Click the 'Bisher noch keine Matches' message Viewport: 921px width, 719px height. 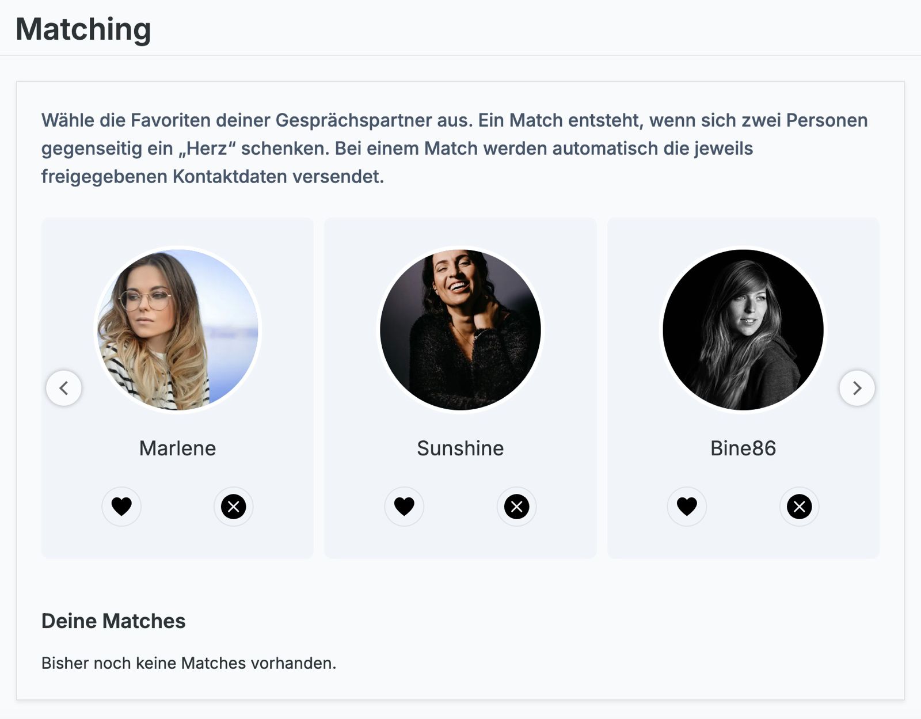189,663
